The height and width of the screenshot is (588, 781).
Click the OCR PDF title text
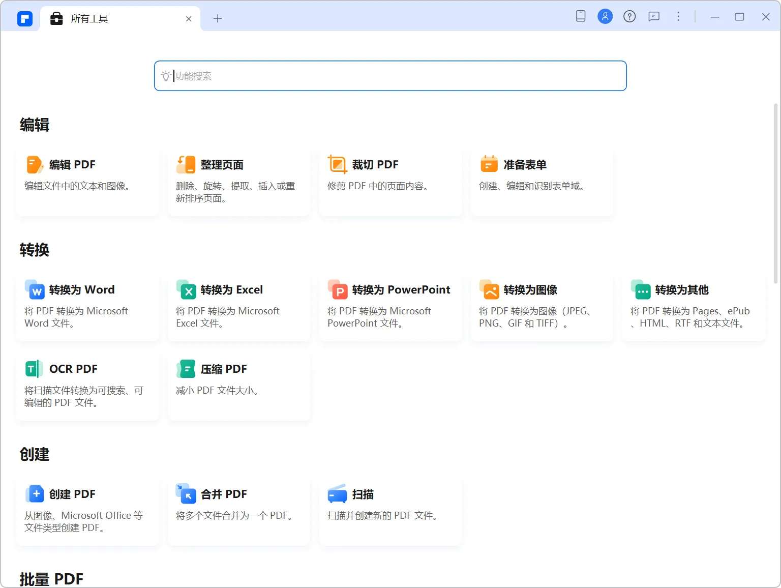pyautogui.click(x=73, y=369)
